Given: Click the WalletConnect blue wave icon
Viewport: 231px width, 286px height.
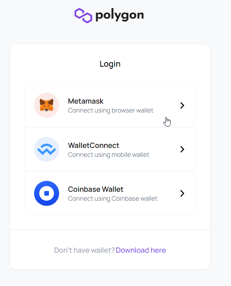Looking at the screenshot, I should click(47, 149).
